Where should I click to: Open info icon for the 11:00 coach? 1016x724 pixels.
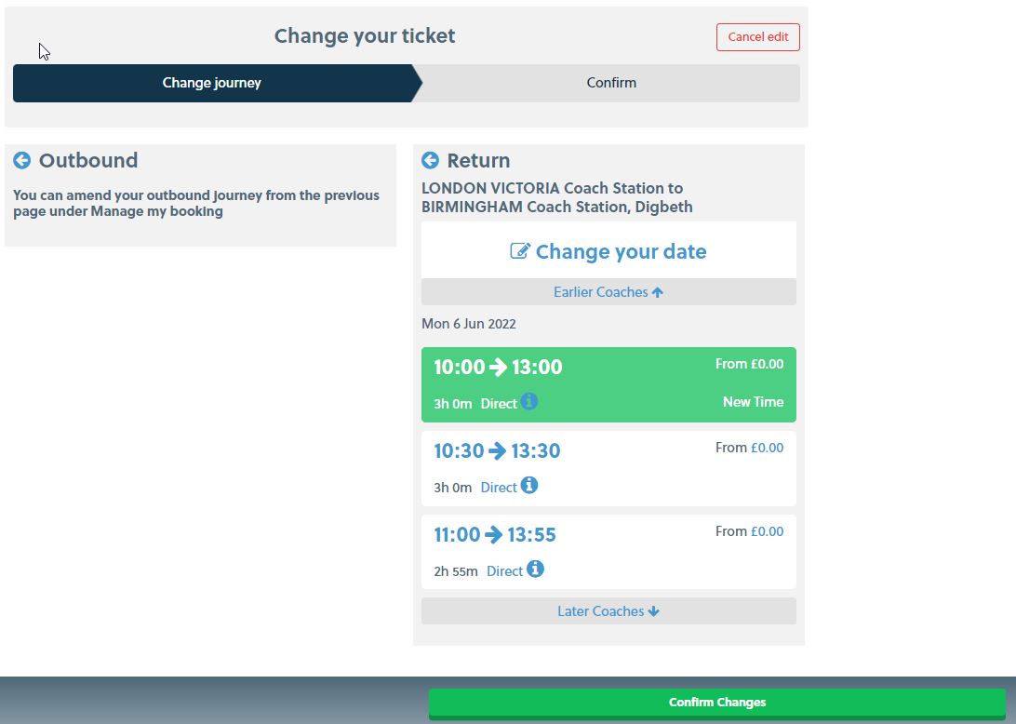point(535,569)
